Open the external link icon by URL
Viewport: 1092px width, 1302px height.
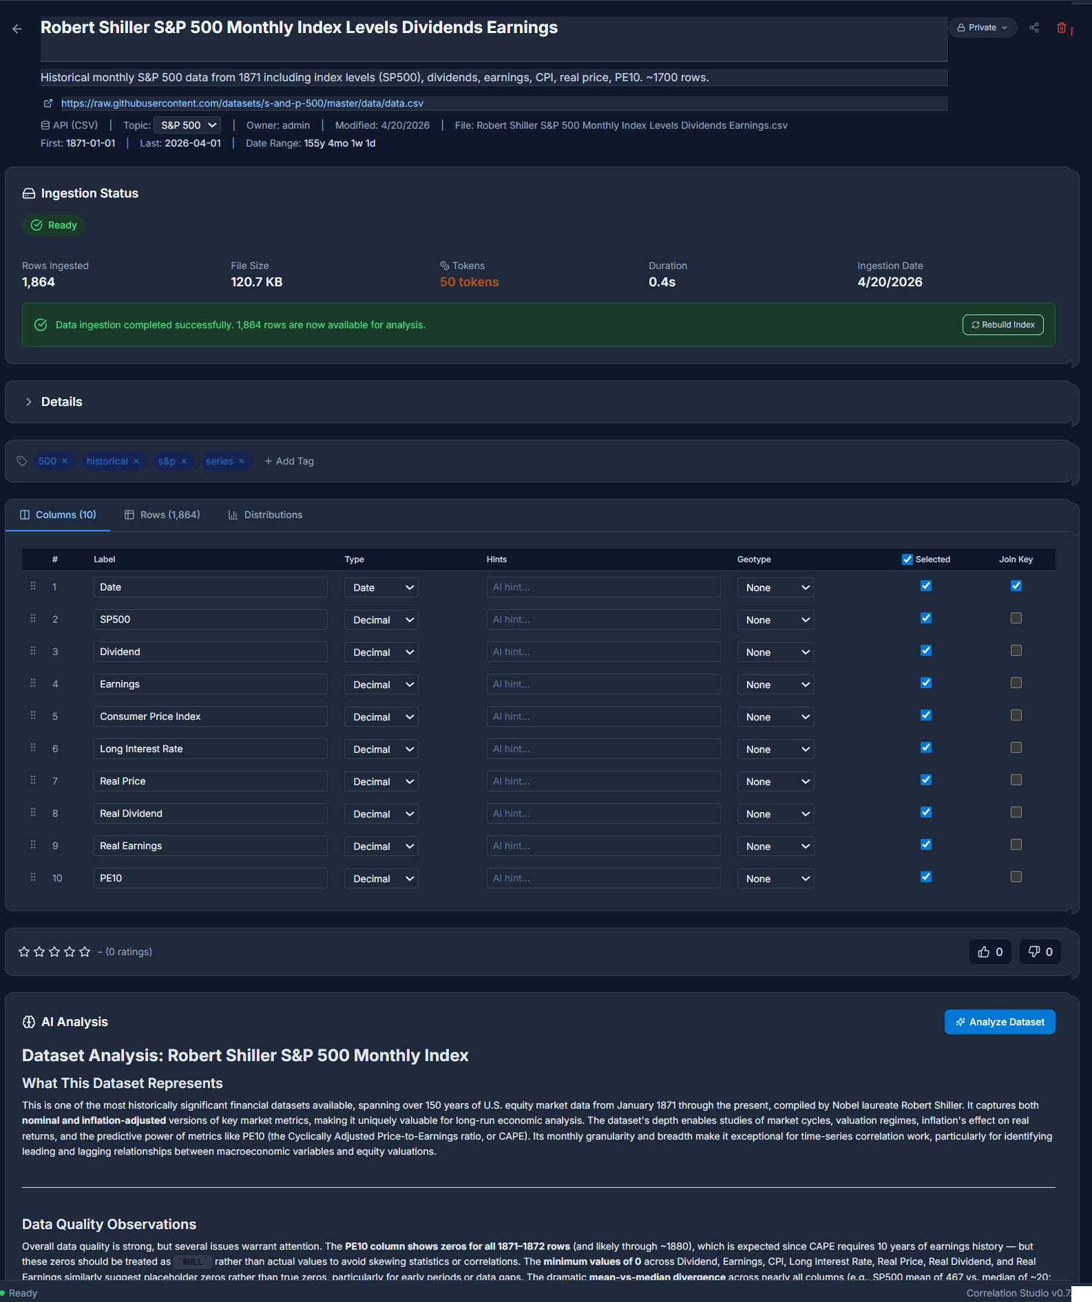click(x=48, y=103)
